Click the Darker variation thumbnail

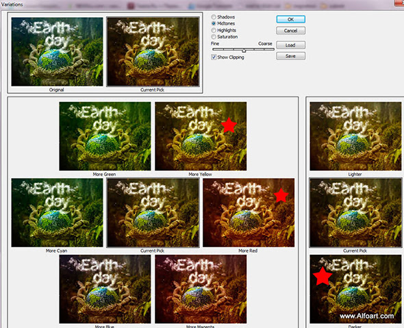[x=355, y=289]
